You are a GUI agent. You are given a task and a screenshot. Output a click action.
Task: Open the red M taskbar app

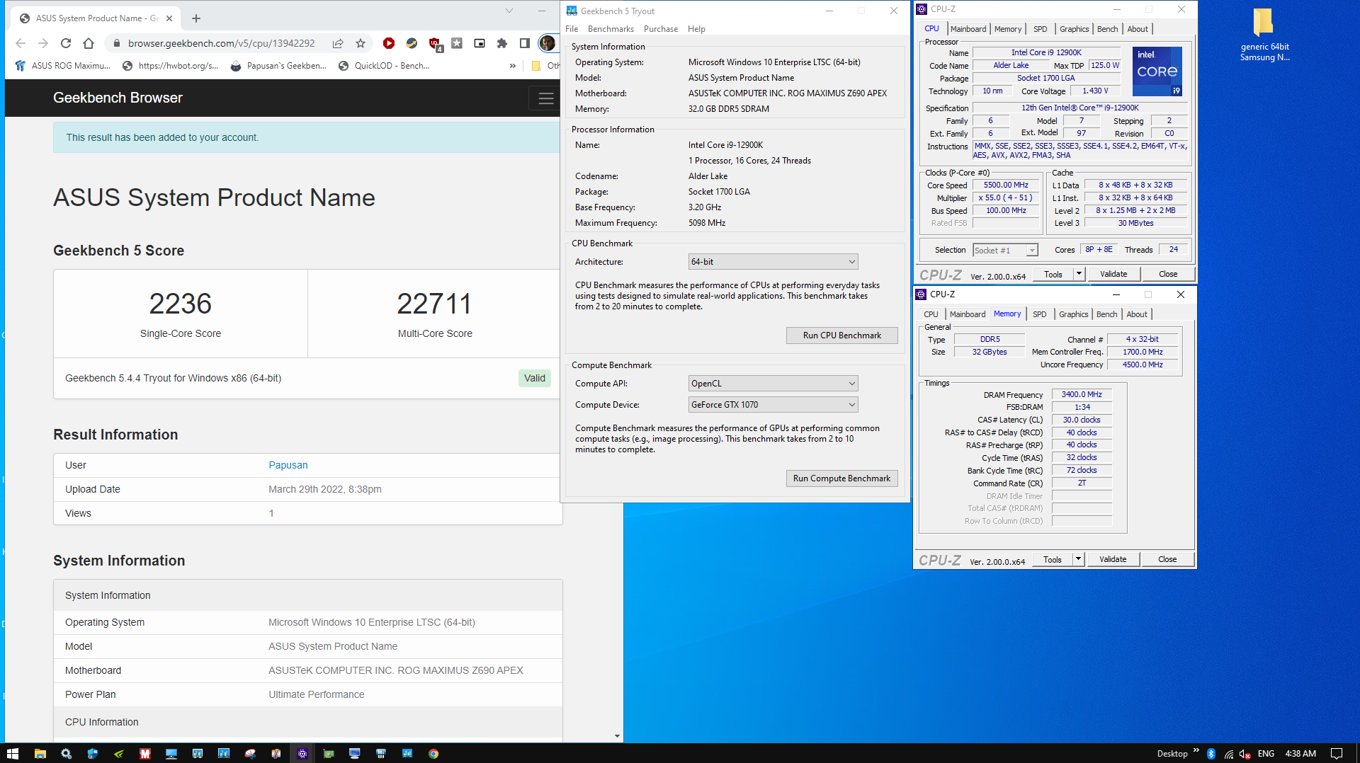tap(144, 754)
